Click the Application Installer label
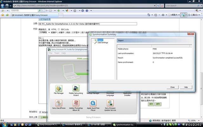The height and width of the screenshot is (127, 203). 127,94
